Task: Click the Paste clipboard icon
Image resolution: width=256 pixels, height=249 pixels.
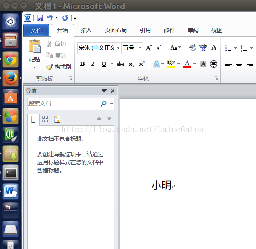Action: pyautogui.click(x=34, y=46)
